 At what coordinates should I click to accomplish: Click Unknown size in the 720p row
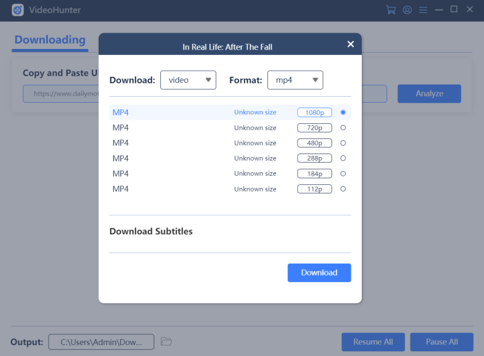(255, 128)
